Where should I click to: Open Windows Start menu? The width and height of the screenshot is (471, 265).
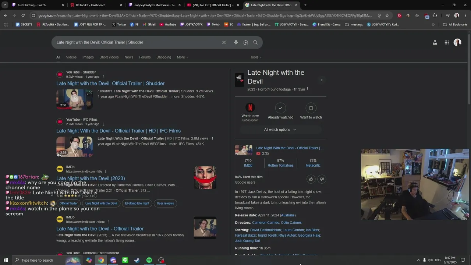click(6, 260)
